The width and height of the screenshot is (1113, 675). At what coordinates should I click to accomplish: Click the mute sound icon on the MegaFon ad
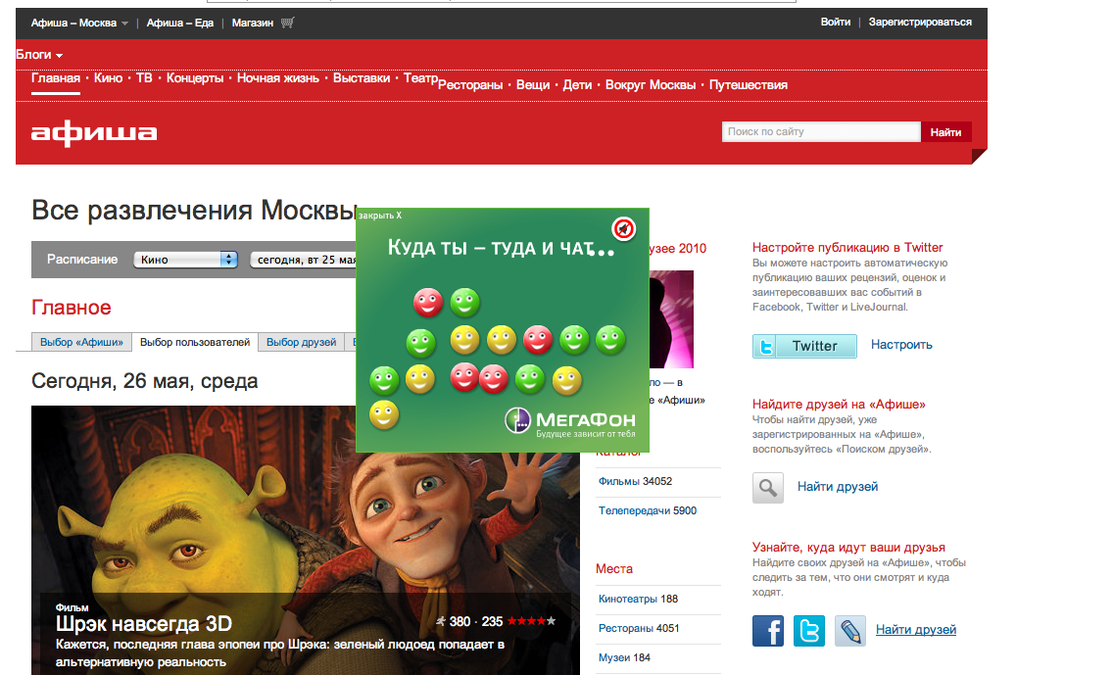tap(623, 228)
